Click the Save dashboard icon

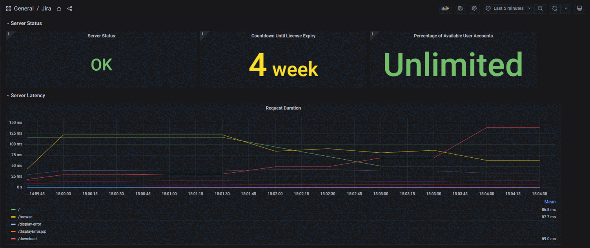click(460, 8)
